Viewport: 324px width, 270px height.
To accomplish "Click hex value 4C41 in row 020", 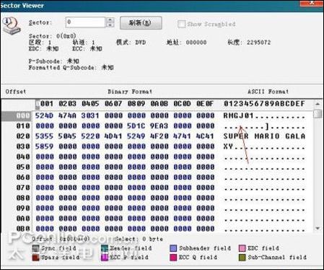I will coord(206,136).
